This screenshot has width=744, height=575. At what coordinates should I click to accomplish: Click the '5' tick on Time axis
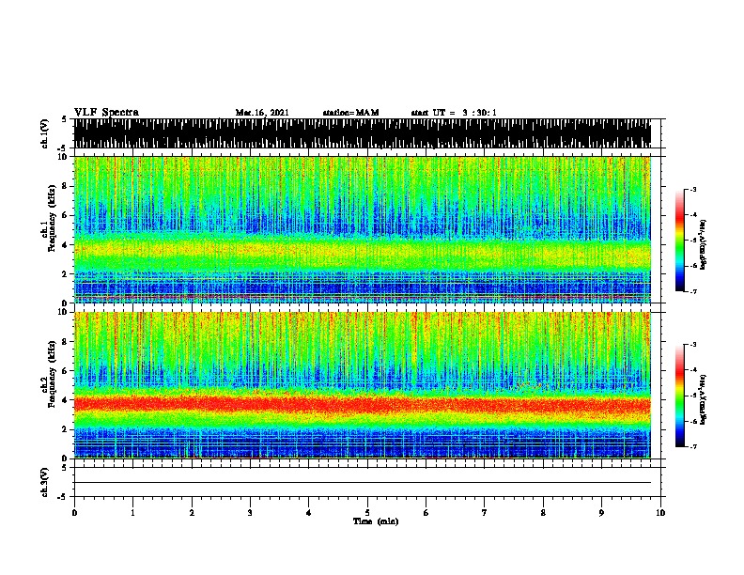(367, 513)
